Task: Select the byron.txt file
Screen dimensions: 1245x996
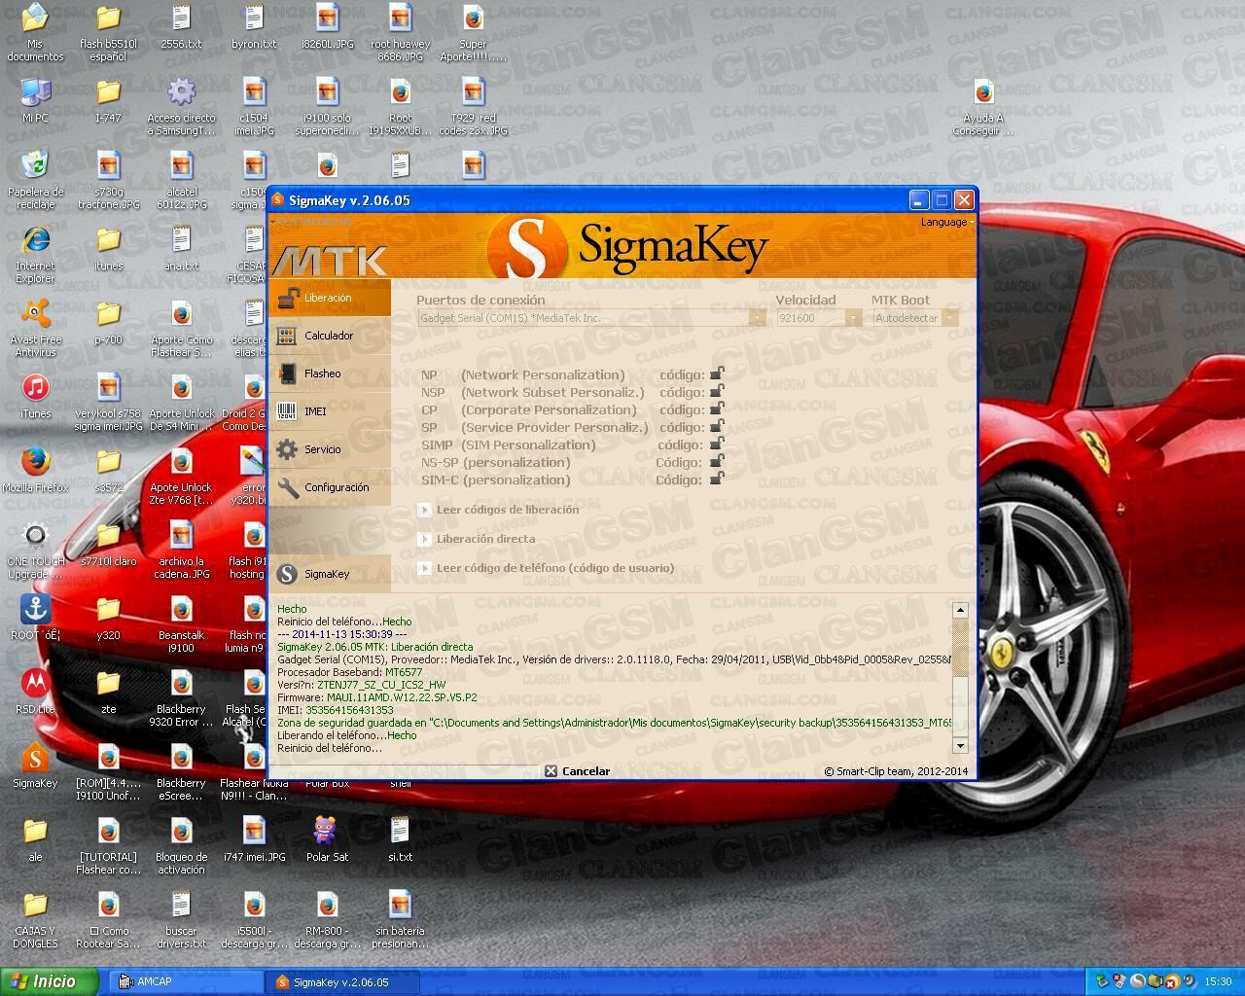Action: pyautogui.click(x=254, y=26)
